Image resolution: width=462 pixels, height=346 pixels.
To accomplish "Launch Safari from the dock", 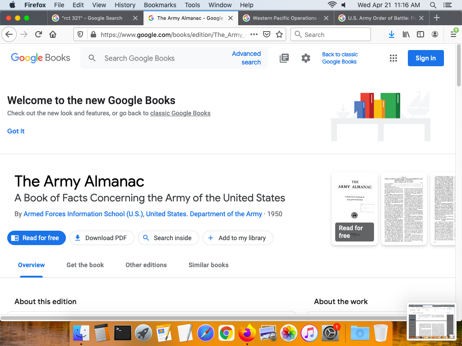I will 205,333.
